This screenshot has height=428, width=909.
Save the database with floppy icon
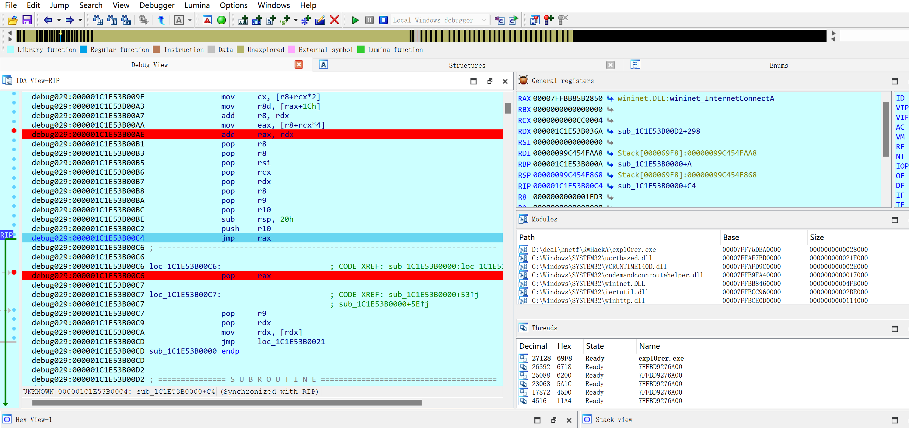click(x=27, y=20)
